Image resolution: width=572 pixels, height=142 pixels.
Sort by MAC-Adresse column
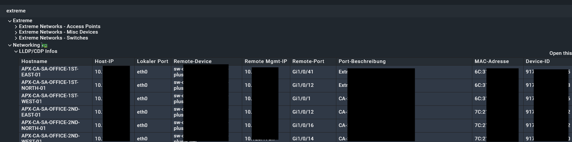click(492, 61)
